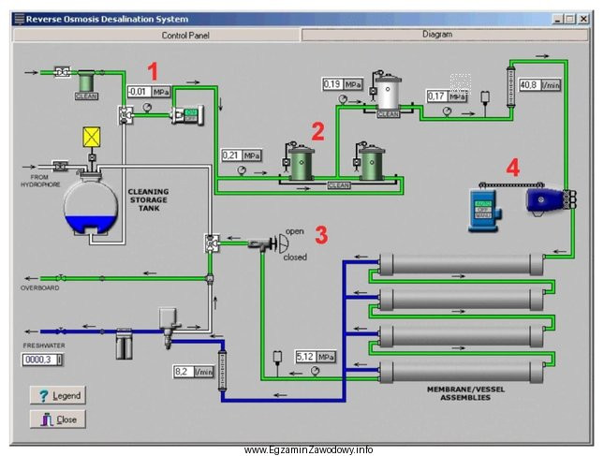Click the CLEAN label under the inlet strainer
The width and height of the screenshot is (604, 456).
click(86, 96)
